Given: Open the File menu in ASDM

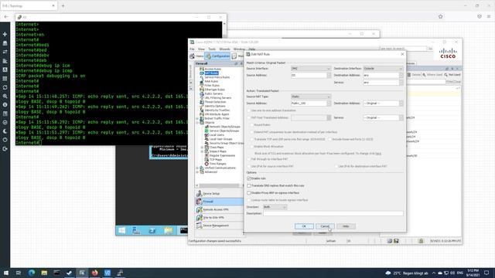Looking at the screenshot, I should [192, 49].
